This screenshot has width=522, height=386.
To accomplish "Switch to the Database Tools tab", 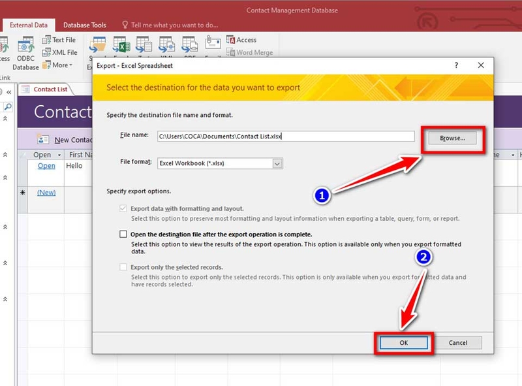I will (84, 24).
